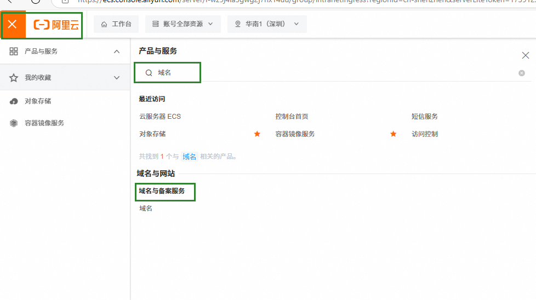Open the 华南1（深圳） region dropdown
Viewport: 536px width, 300px height.
[x=267, y=24]
